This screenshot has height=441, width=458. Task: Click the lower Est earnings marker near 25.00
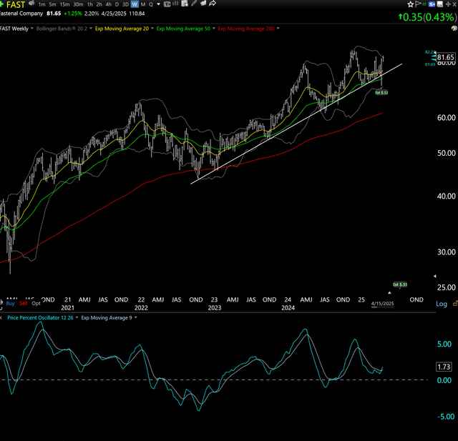pyautogui.click(x=400, y=284)
